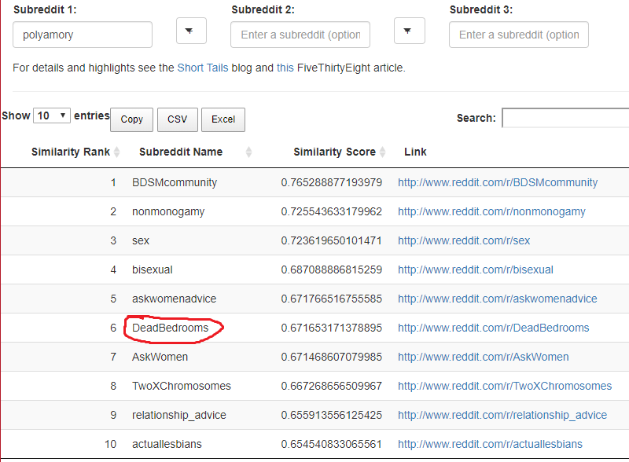Export table with Excel button
The image size is (629, 462).
tap(223, 119)
